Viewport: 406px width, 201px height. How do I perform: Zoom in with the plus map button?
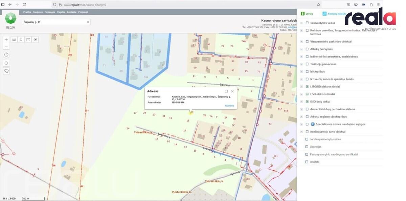[x=6, y=40]
